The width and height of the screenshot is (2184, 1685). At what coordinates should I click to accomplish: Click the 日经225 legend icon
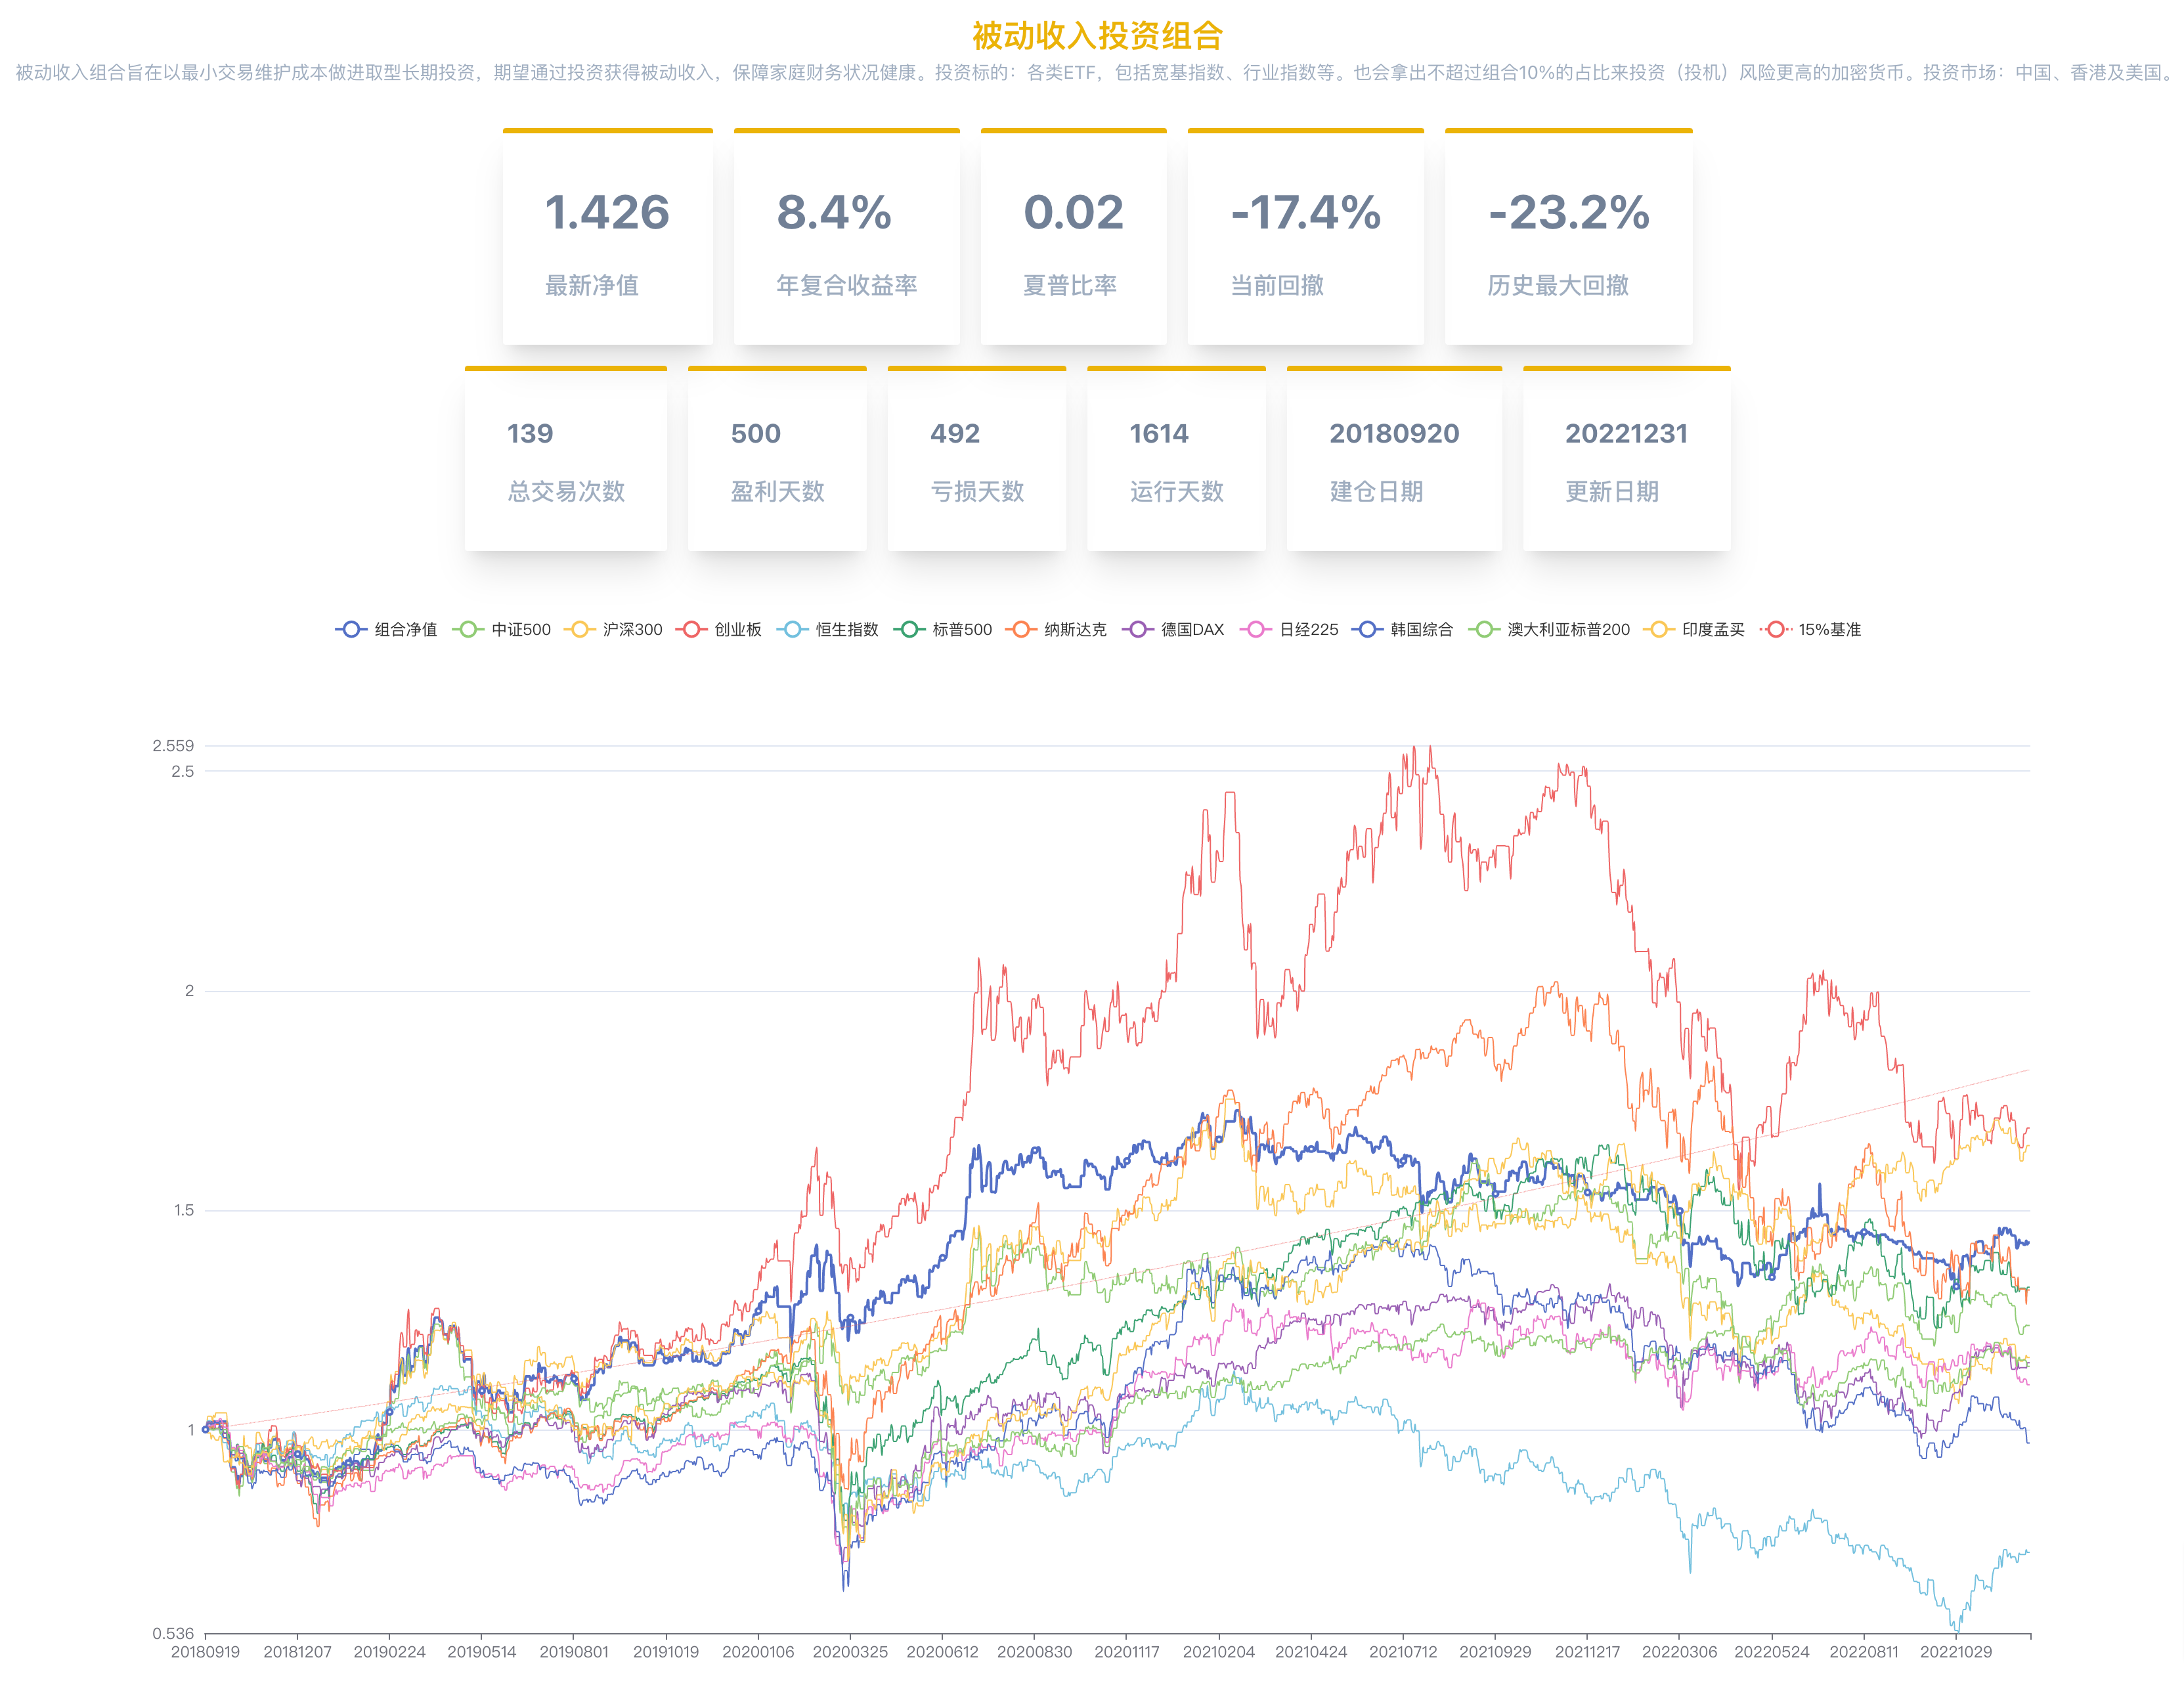1255,629
